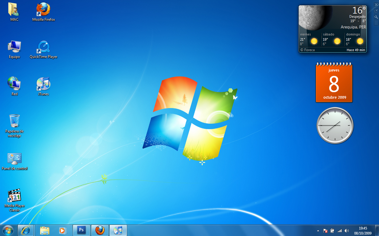The height and width of the screenshot is (236, 379).
Task: Show hidden tray icons arrow
Action: click(x=318, y=231)
